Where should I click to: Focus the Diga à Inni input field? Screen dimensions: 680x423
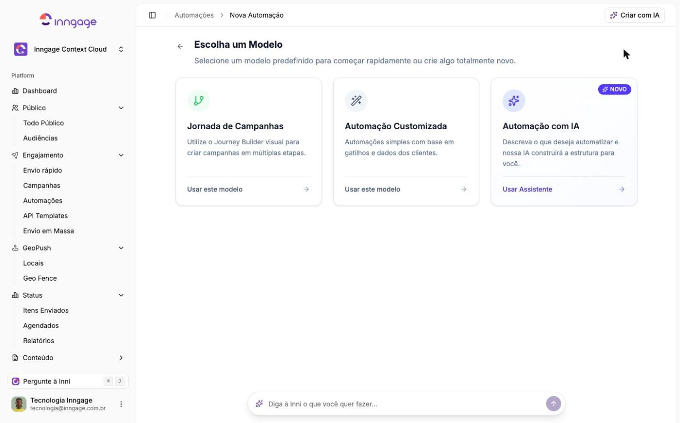coord(404,404)
